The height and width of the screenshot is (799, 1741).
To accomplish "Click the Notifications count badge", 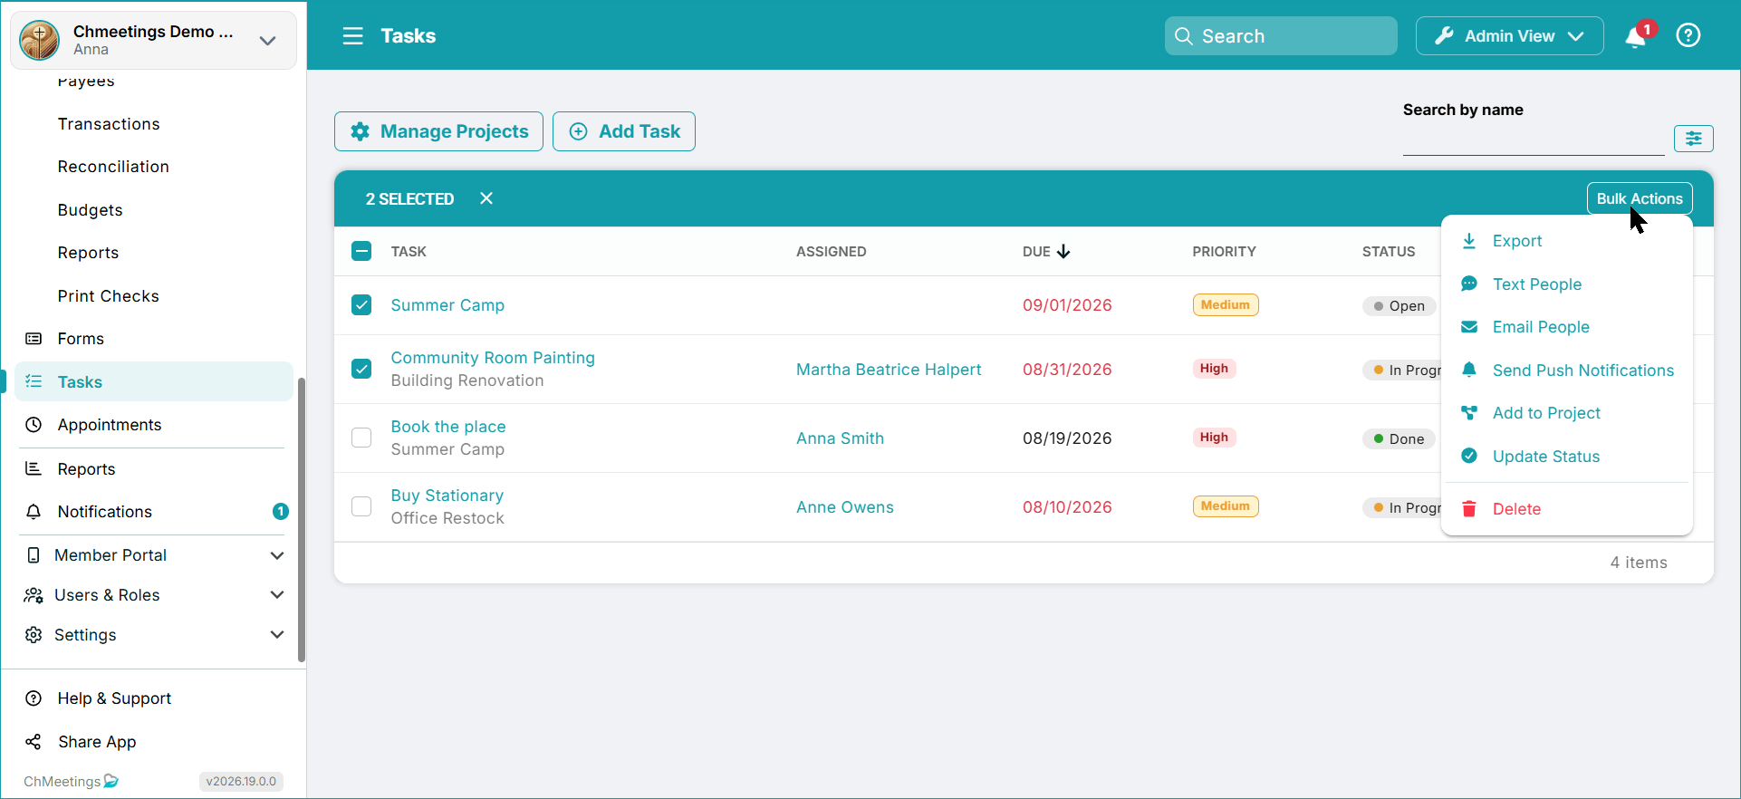I will (x=281, y=512).
